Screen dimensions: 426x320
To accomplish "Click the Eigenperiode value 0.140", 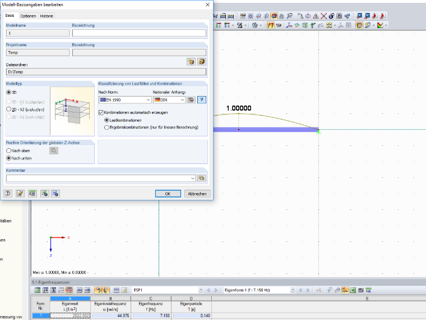I will click(x=191, y=316).
